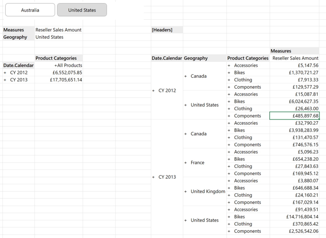326x238 pixels.
Task: Expand CY 2013 in the left summary table
Action: [x=5, y=80]
